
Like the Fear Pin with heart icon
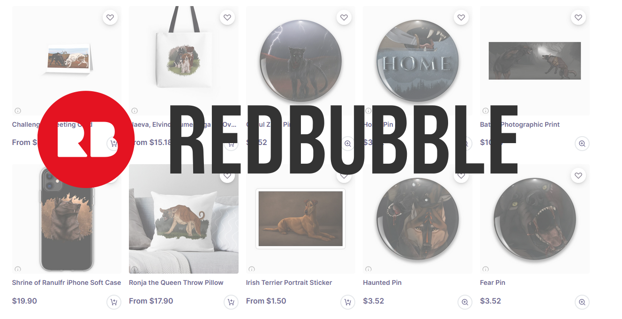tap(578, 176)
